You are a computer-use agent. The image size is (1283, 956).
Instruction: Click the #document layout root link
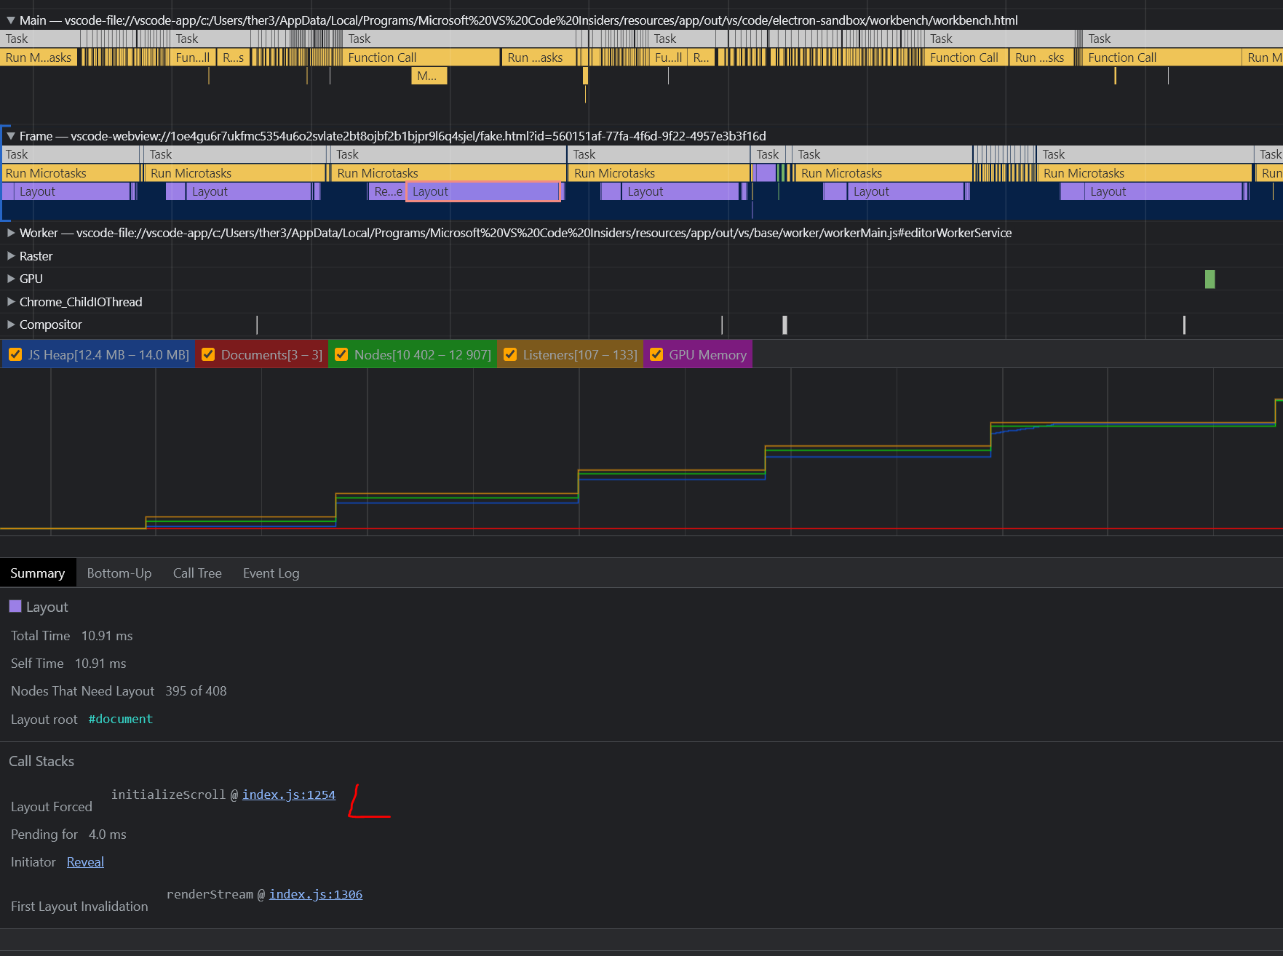point(120,719)
